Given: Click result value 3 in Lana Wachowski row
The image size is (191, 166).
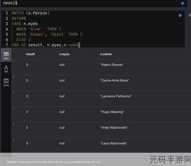Looking at the screenshot, I should [27, 143].
